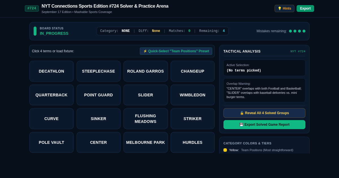Click the NYT #724 tag in Tactical Analysis
This screenshot has width=339, height=178.
pos(298,51)
